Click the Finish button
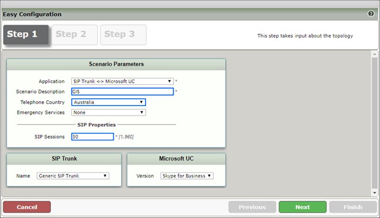Screen dimensions: 380x218 (x=353, y=207)
